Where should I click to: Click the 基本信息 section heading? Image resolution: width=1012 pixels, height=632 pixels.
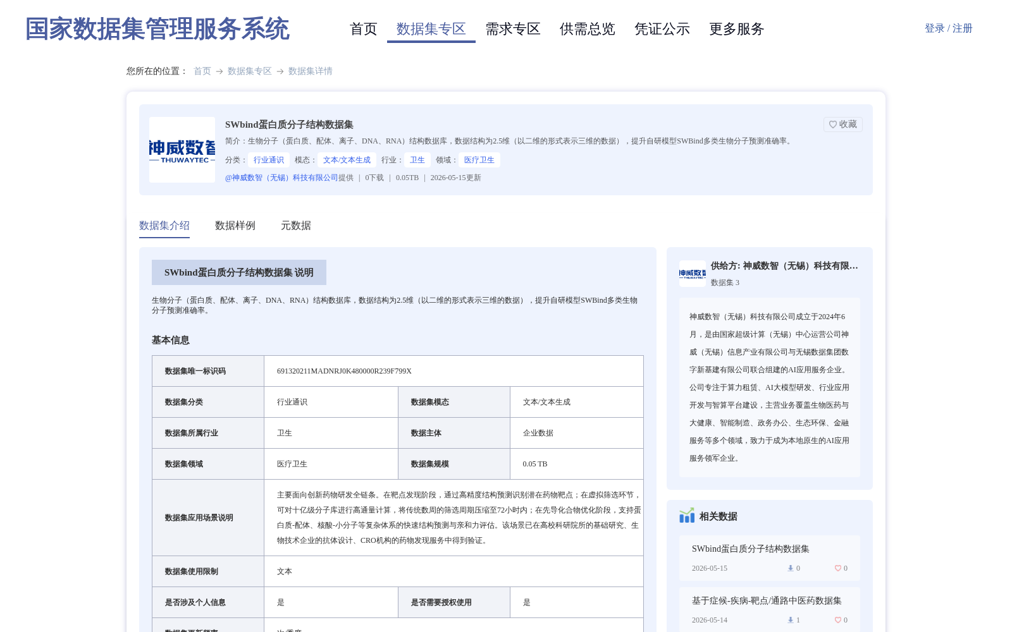[171, 340]
